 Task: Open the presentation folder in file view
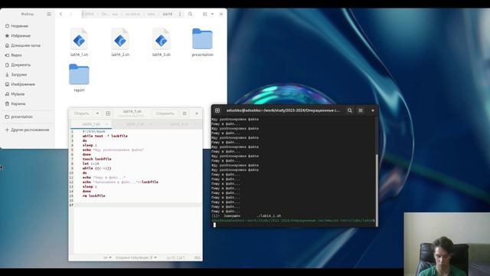click(x=202, y=42)
